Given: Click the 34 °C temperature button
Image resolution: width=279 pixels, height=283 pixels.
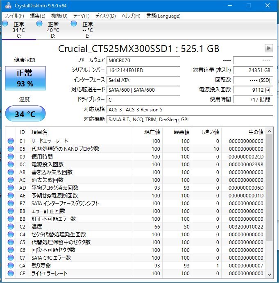Looking at the screenshot, I should point(25,114).
